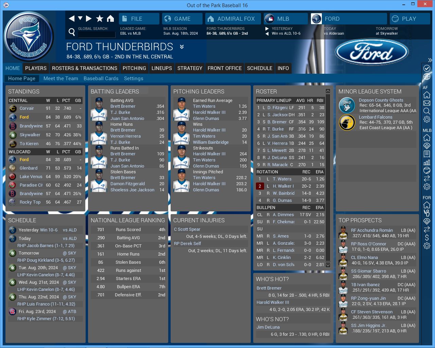Click the globe icon in right sidebar
The width and height of the screenshot is (435, 348).
coord(427,76)
